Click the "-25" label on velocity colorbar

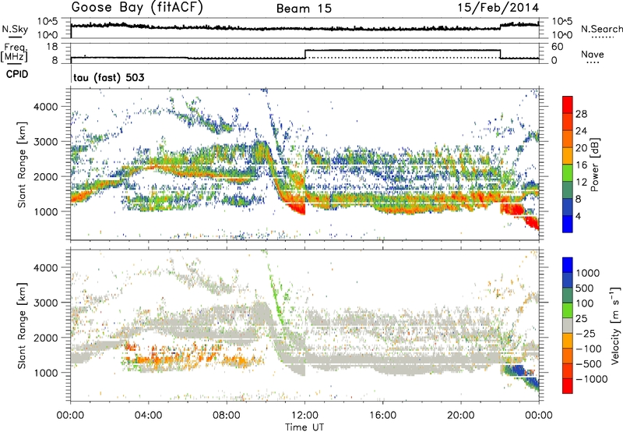[585, 334]
